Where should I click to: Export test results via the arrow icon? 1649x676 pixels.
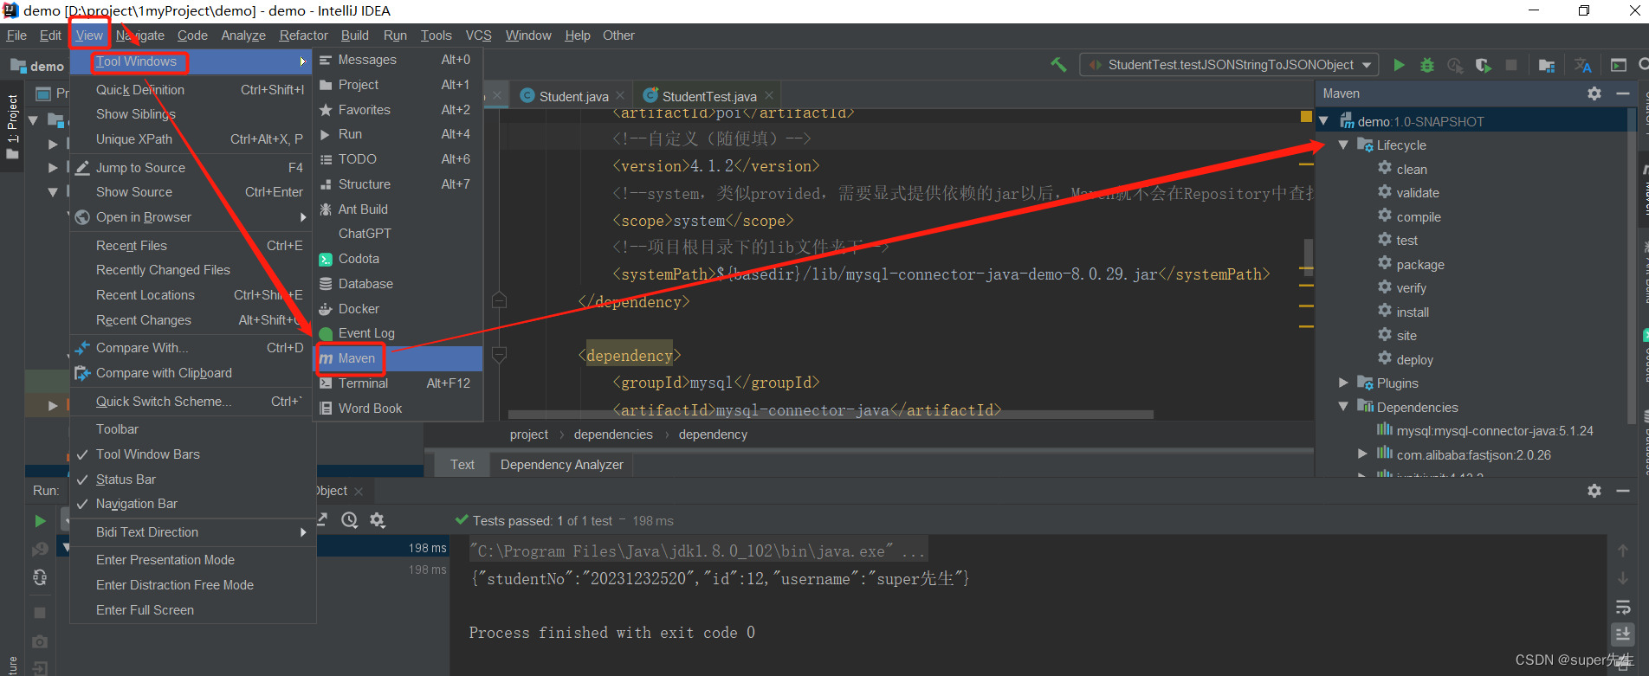[321, 520]
